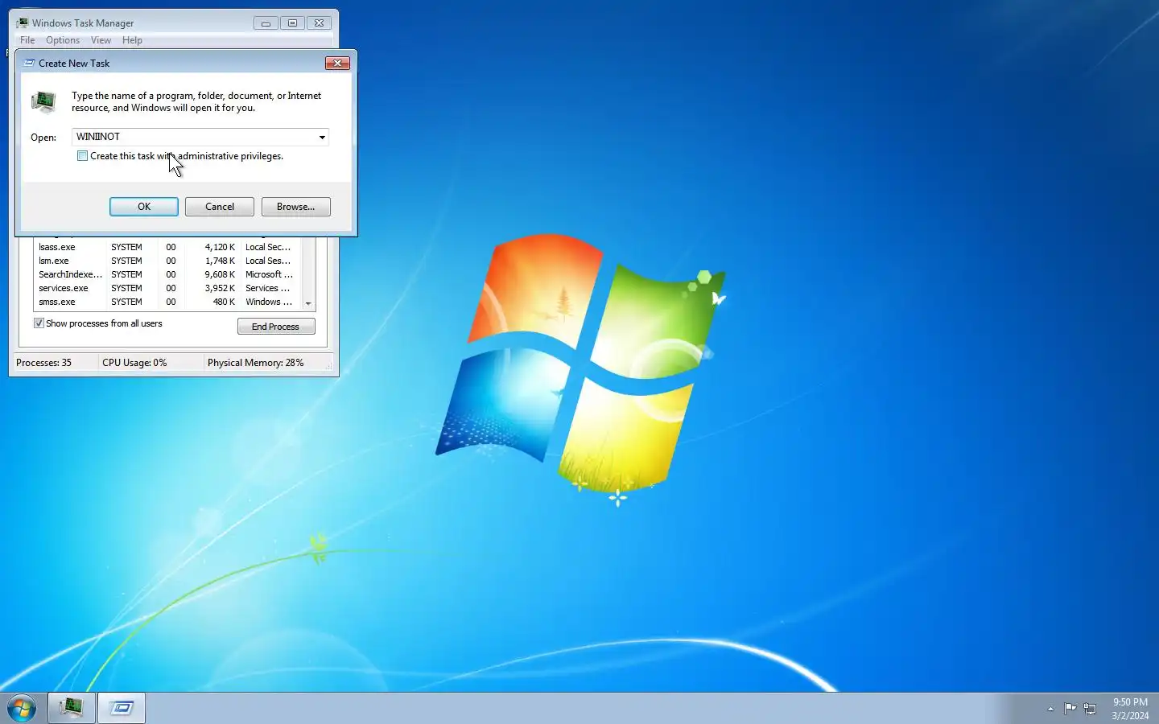This screenshot has width=1159, height=724.
Task: Open the Options menu
Action: pos(63,40)
